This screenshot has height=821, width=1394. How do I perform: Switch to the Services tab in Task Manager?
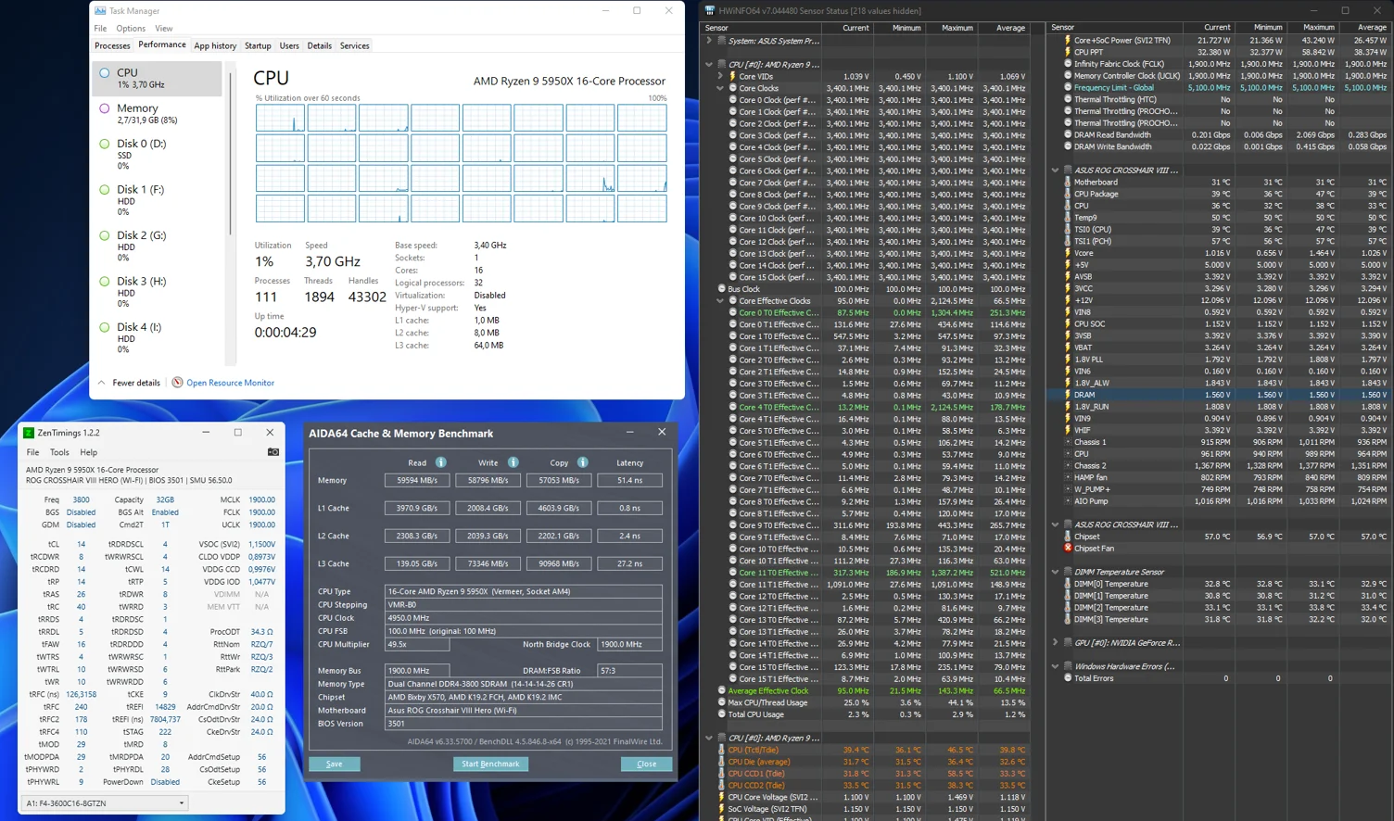[x=355, y=45]
